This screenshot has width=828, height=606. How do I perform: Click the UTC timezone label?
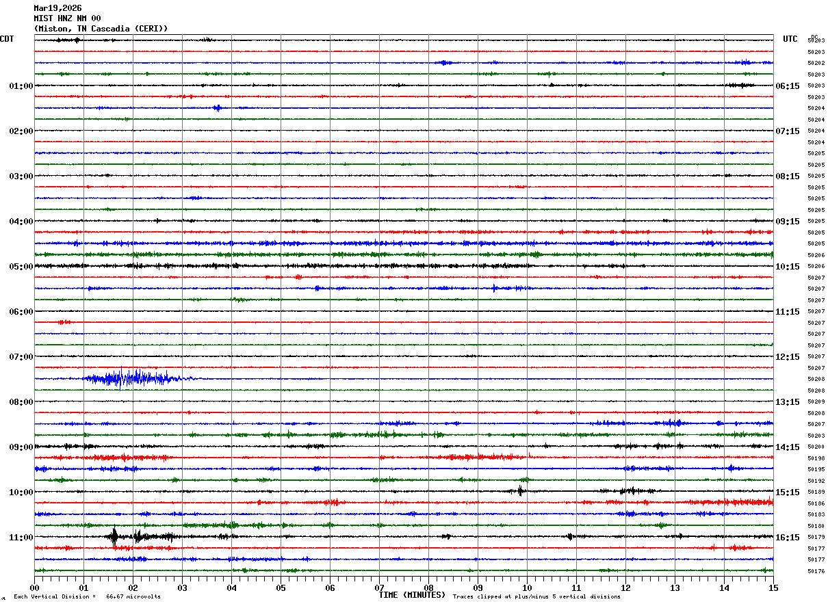[x=790, y=39]
